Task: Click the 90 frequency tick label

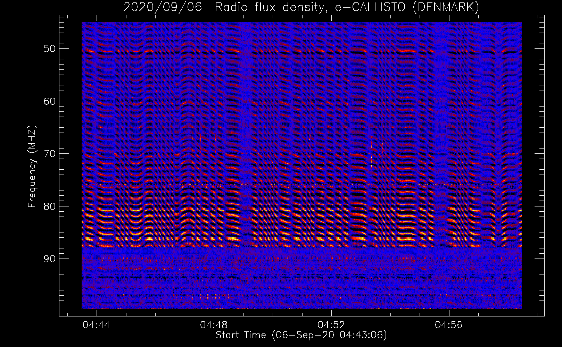Action: coord(50,259)
